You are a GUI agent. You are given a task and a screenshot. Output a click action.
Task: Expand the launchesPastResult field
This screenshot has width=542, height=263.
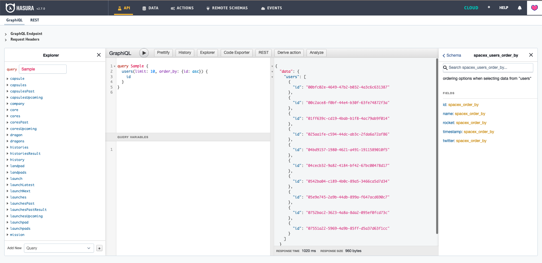(x=27, y=210)
